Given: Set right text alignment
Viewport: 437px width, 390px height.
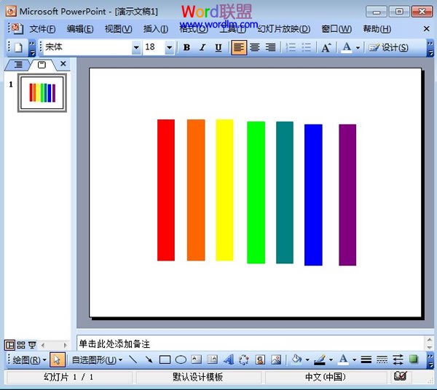Looking at the screenshot, I should click(x=270, y=47).
